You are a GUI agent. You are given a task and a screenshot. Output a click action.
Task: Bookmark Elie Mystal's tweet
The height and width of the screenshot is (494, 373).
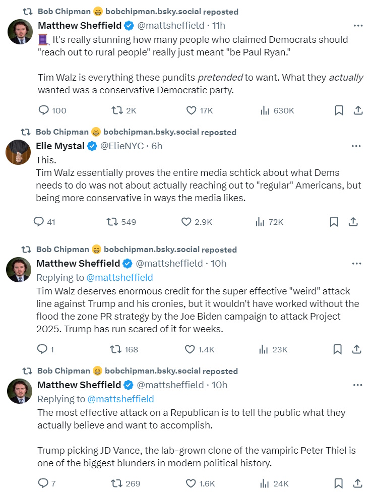(334, 222)
